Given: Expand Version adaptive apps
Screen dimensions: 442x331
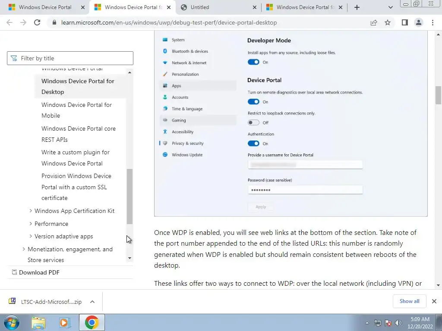Looking at the screenshot, I should pyautogui.click(x=31, y=236).
